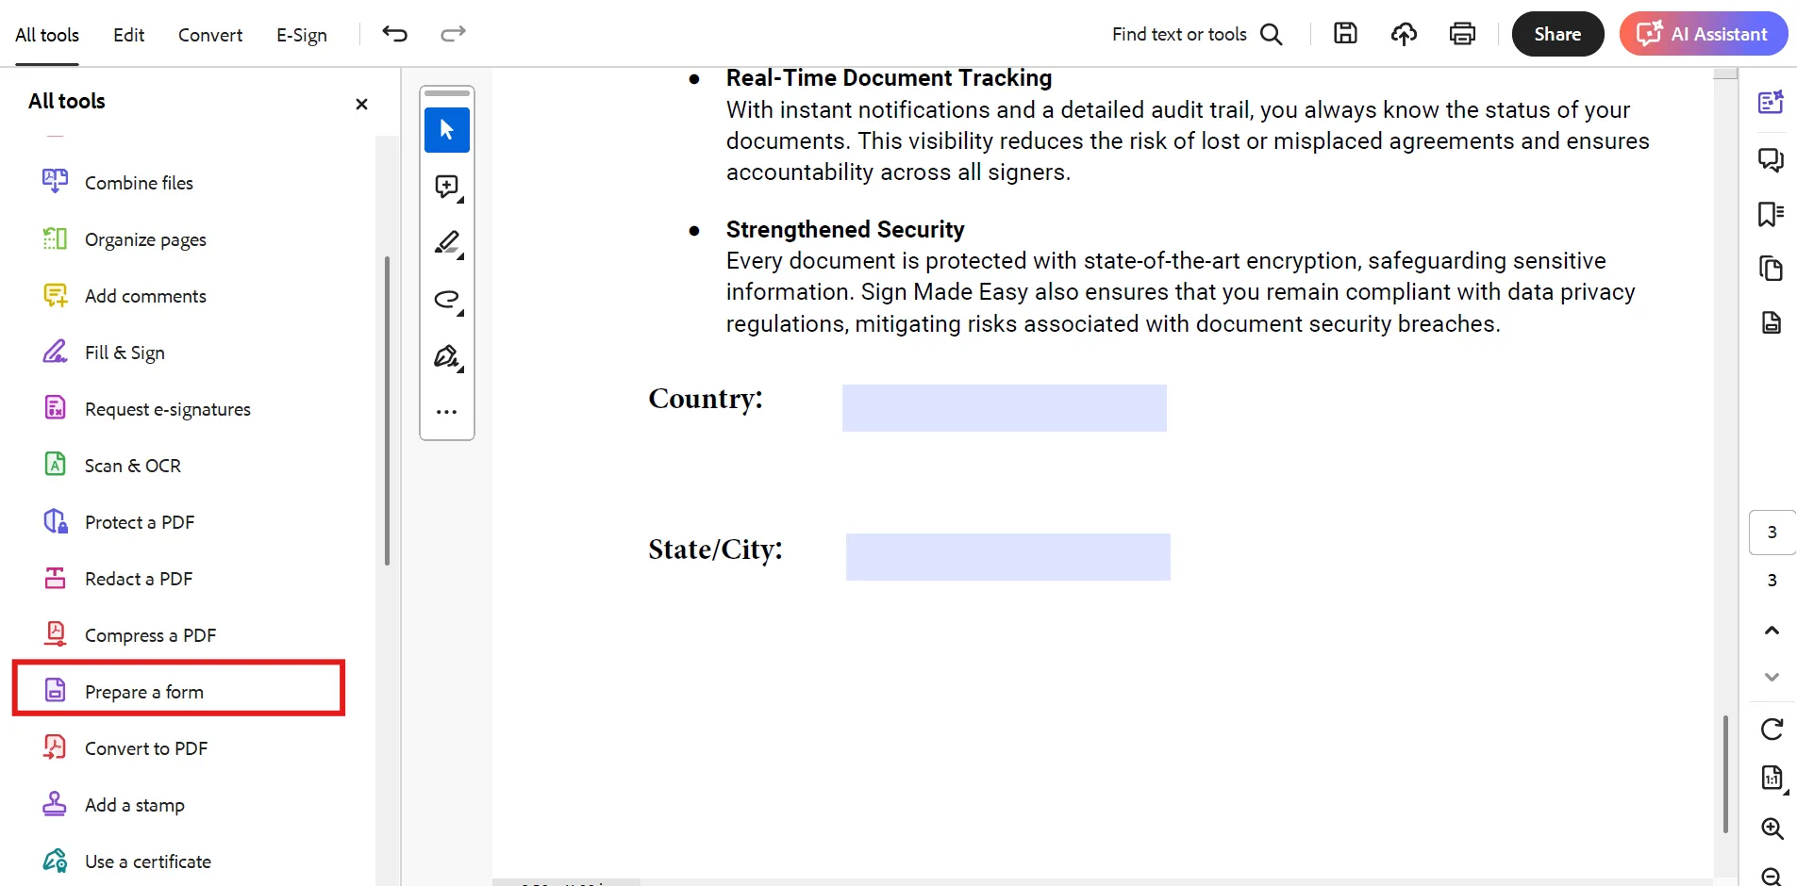
Task: Open Prepare a form tool
Action: point(178,689)
